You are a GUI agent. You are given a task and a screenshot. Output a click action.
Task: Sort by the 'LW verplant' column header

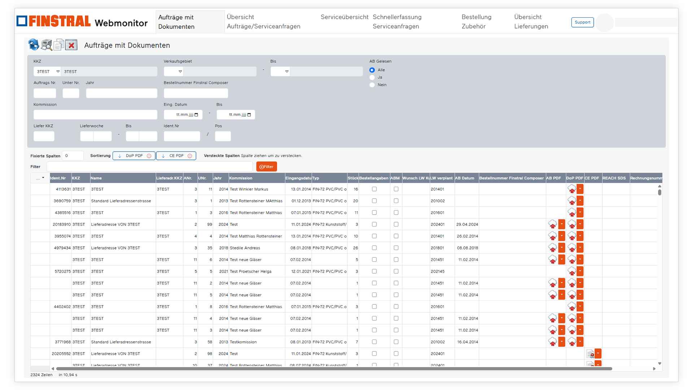[441, 178]
